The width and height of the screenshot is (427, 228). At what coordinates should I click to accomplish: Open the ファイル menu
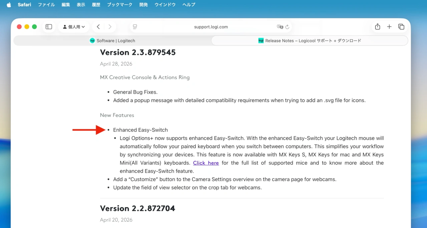[47, 5]
